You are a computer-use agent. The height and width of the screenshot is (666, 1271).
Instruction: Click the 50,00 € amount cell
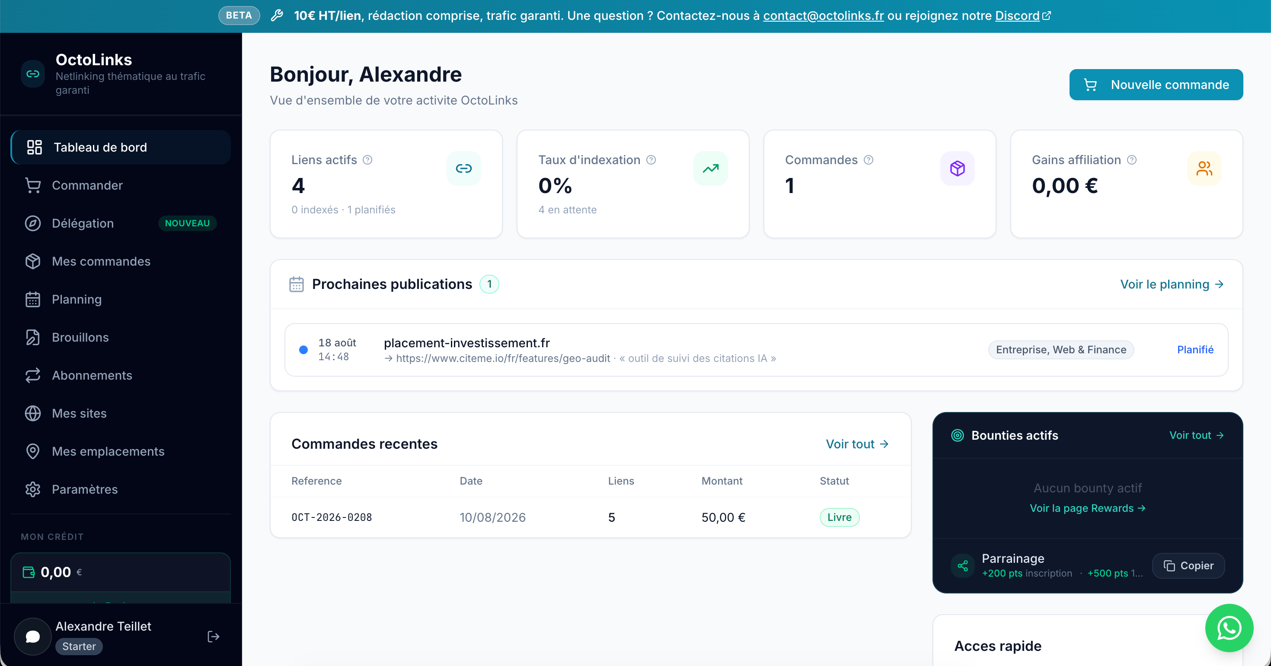(723, 517)
